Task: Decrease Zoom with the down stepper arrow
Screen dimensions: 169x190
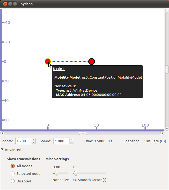Action: [33, 143]
